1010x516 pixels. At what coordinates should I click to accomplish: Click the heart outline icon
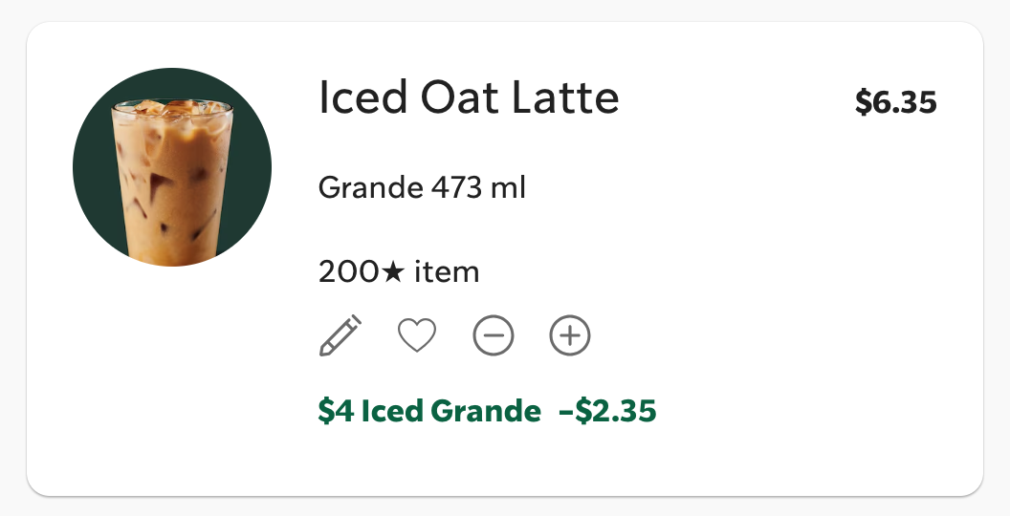[x=417, y=335]
